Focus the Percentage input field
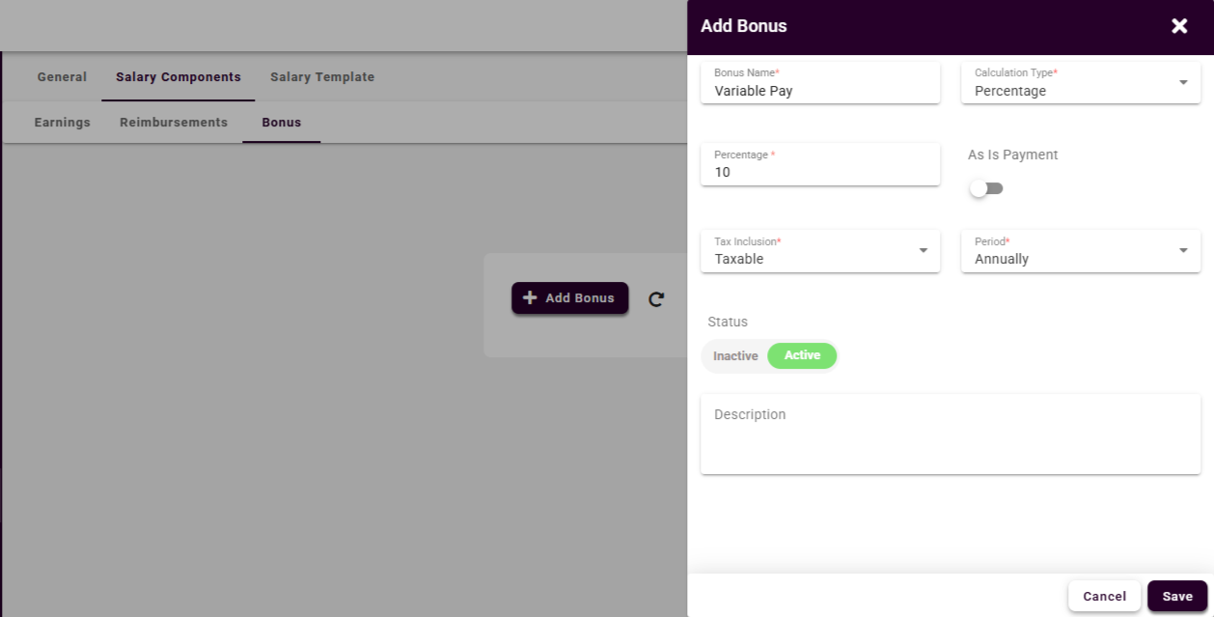 coord(819,173)
